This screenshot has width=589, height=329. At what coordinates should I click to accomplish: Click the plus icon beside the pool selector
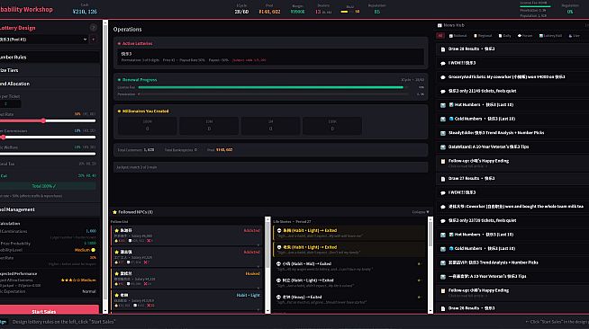(x=93, y=40)
